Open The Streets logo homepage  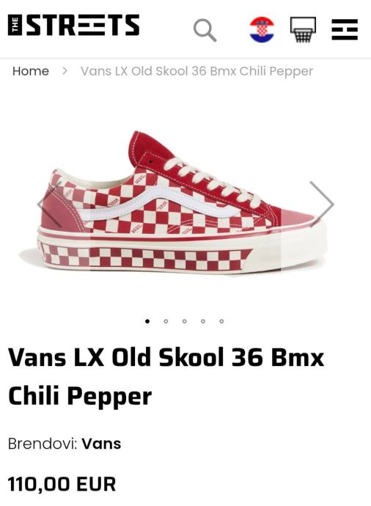pyautogui.click(x=73, y=25)
